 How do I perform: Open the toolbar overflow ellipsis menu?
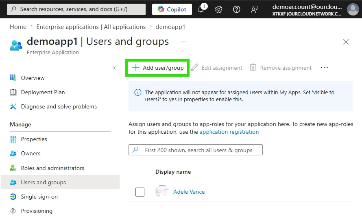(324, 68)
